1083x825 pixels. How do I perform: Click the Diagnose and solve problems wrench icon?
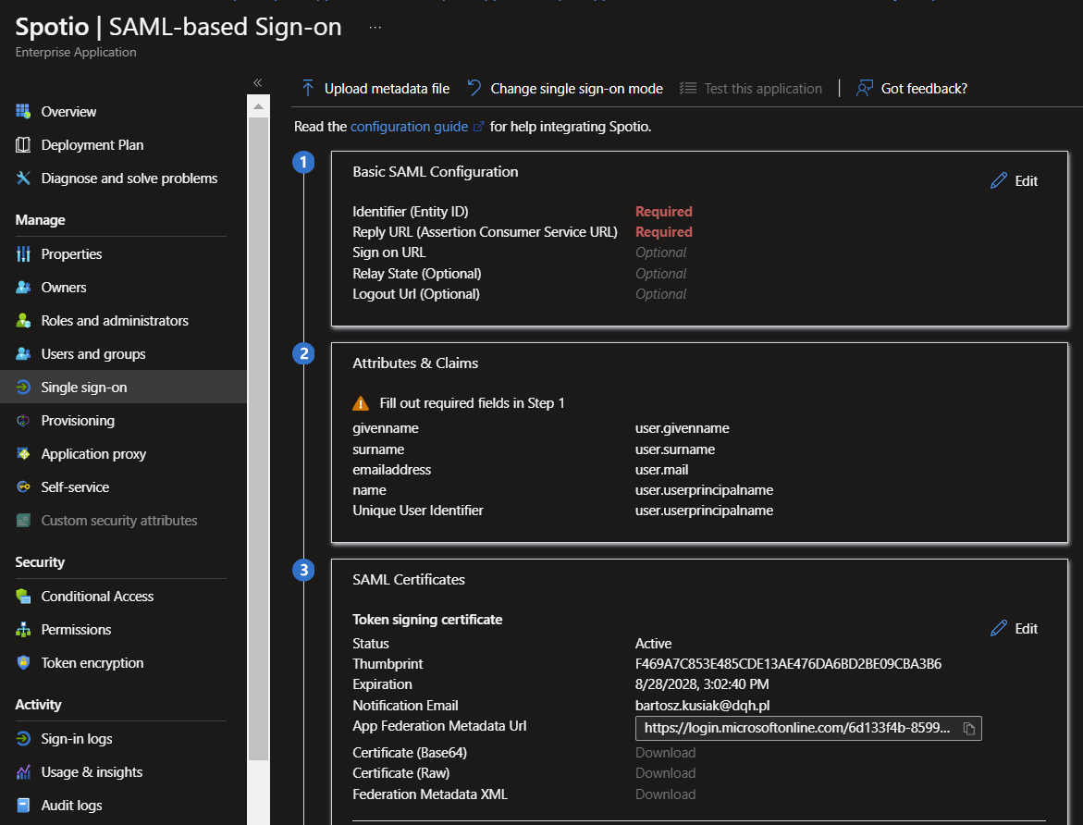tap(23, 178)
